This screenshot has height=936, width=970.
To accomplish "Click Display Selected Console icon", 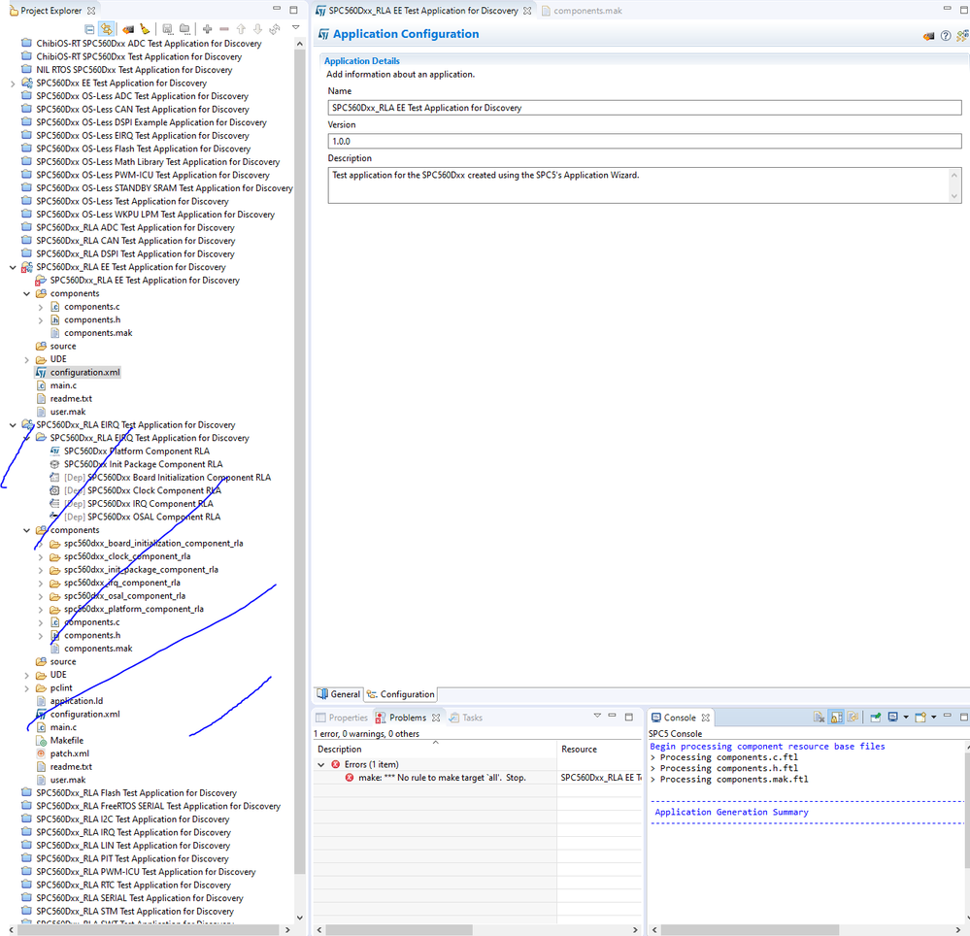I will point(892,717).
